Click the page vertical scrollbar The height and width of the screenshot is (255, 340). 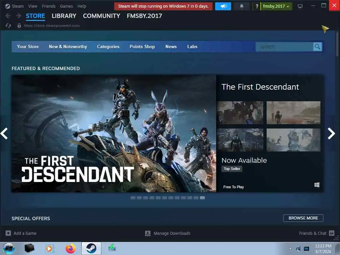tap(337, 44)
